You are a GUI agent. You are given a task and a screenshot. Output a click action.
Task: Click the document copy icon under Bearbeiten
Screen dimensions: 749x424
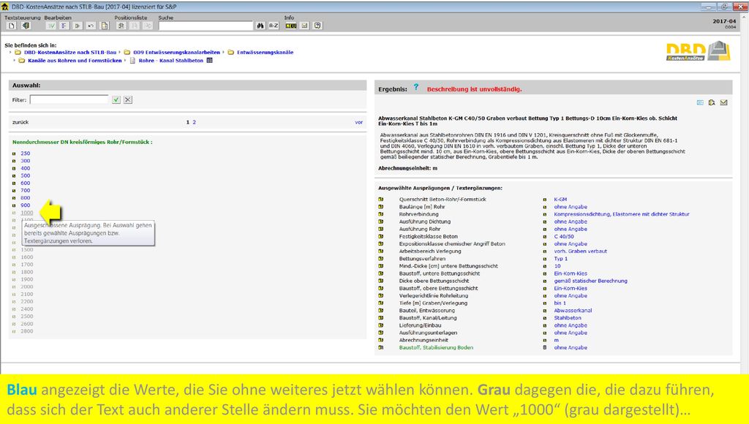click(x=105, y=26)
